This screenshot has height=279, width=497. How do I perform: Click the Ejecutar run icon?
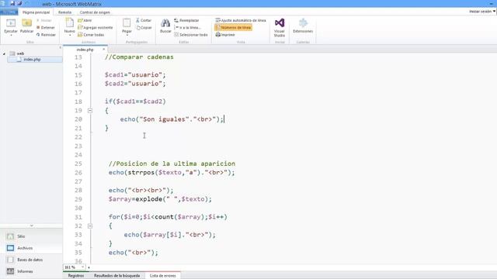pos(11,23)
